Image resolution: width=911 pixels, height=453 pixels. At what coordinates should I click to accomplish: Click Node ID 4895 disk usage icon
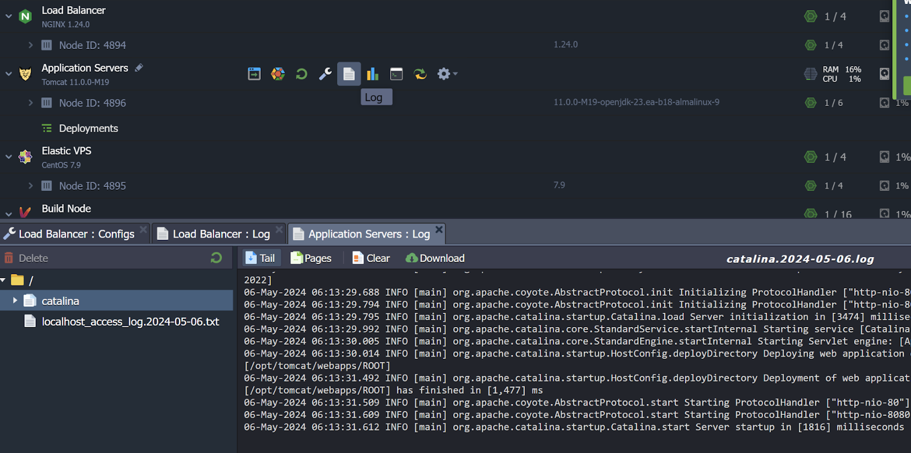[884, 185]
